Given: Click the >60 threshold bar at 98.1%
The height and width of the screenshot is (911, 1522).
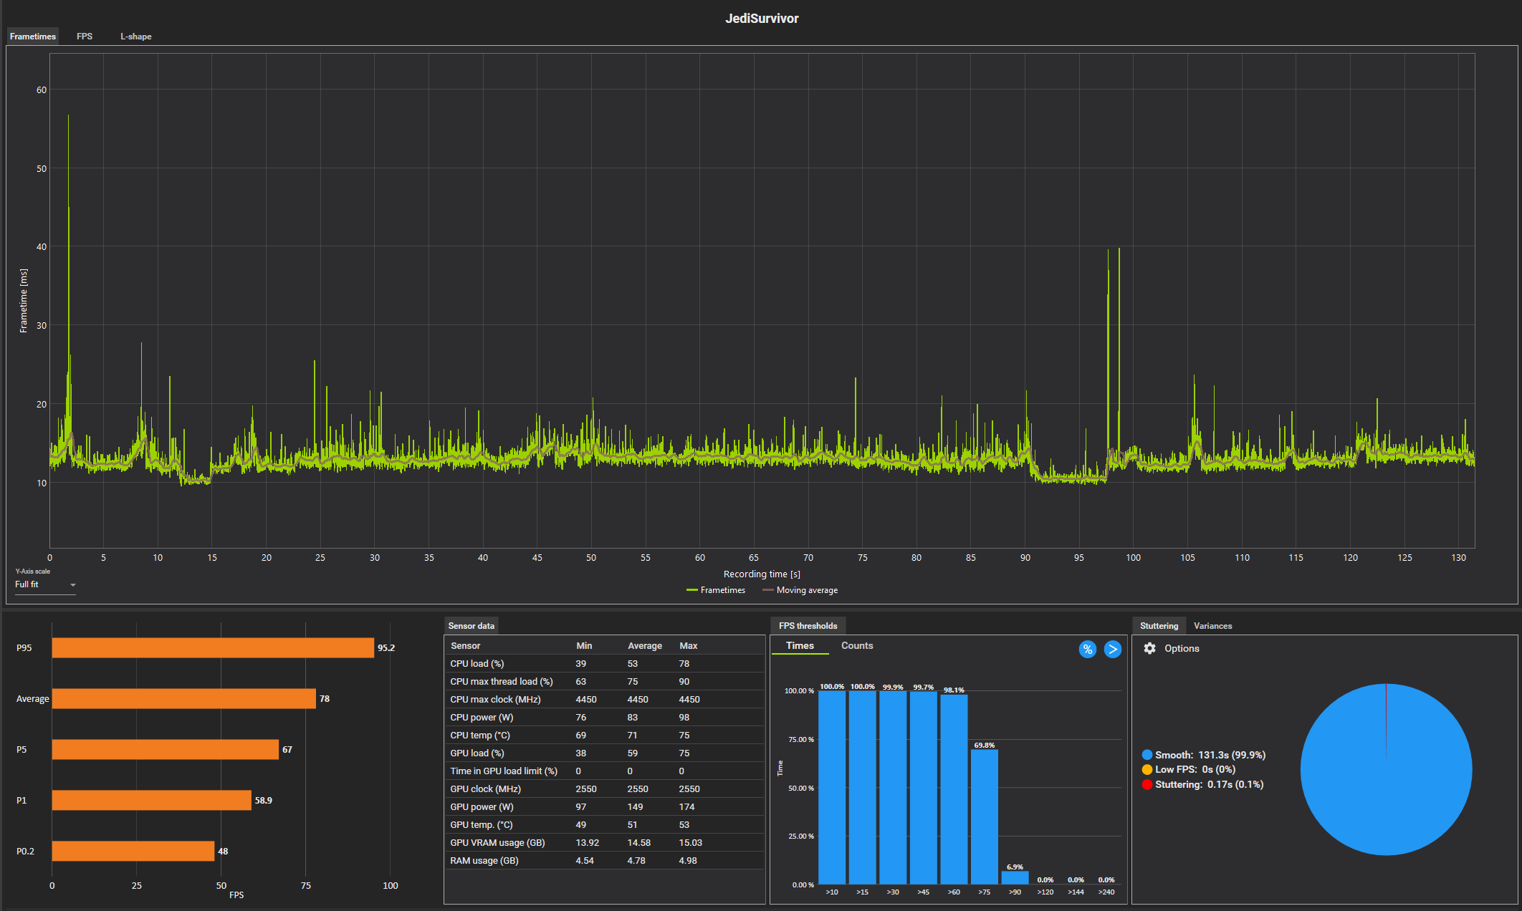Looking at the screenshot, I should point(954,789).
